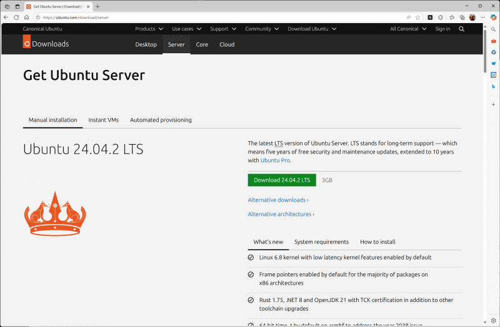Open the Workspaces icon in title bar
This screenshot has height=327, width=500.
tap(7, 6)
